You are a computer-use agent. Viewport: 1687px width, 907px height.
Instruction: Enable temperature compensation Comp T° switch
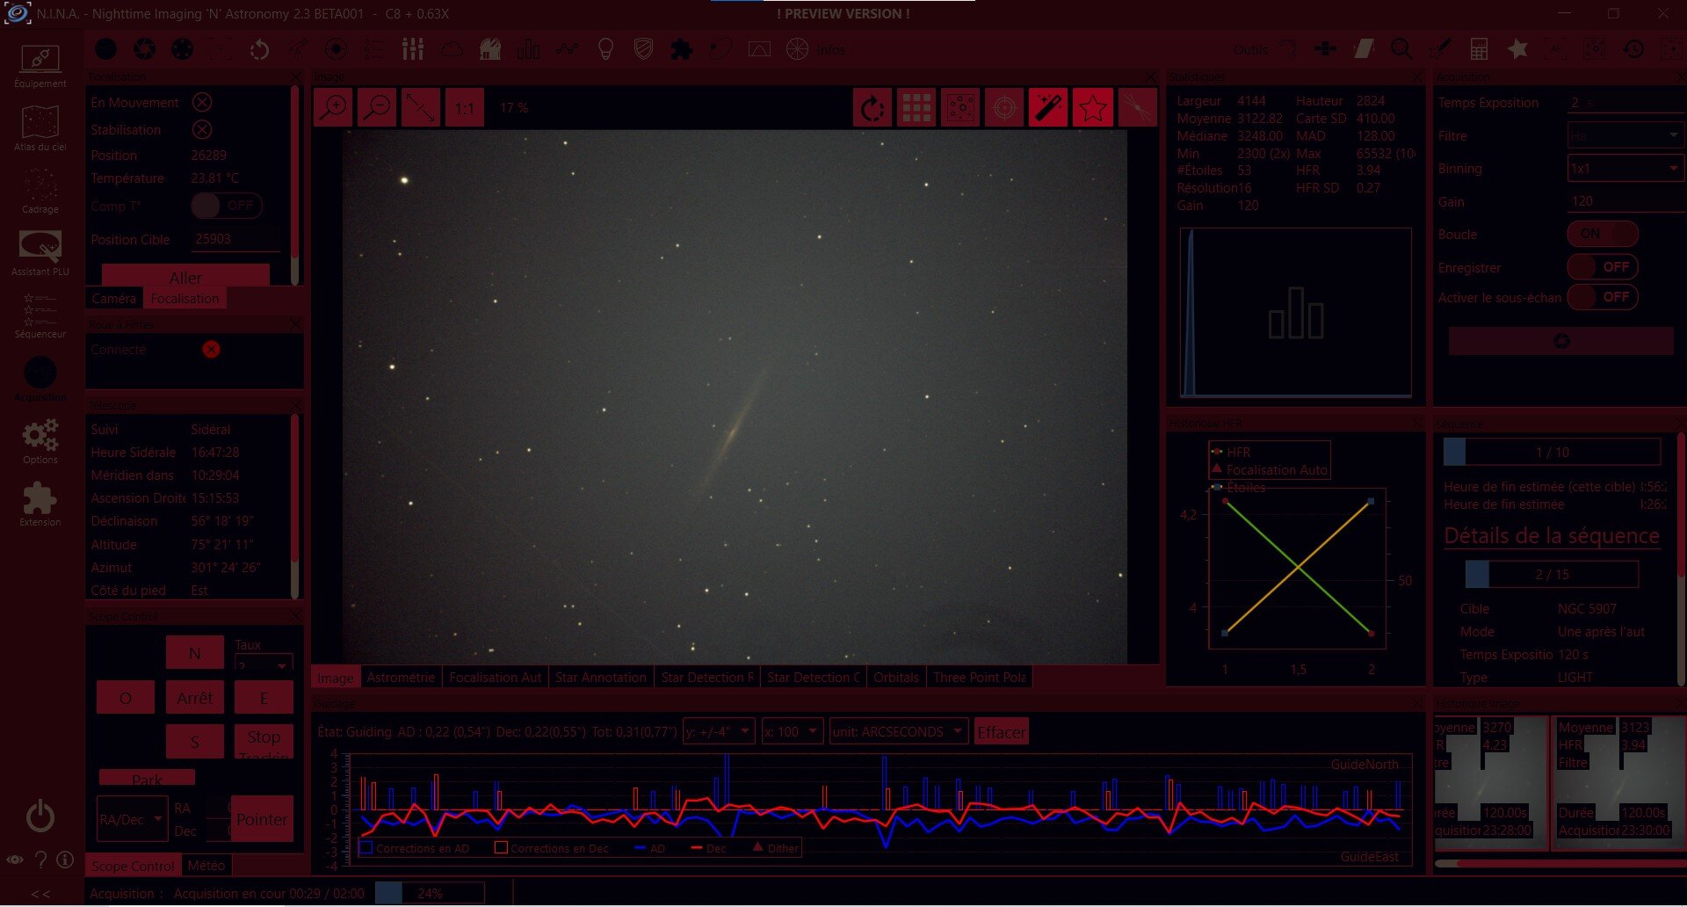[227, 206]
